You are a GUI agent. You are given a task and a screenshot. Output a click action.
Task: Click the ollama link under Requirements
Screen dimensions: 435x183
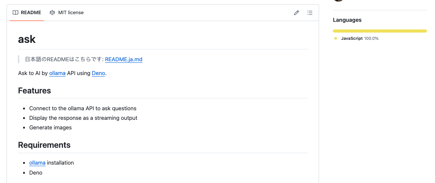(37, 163)
